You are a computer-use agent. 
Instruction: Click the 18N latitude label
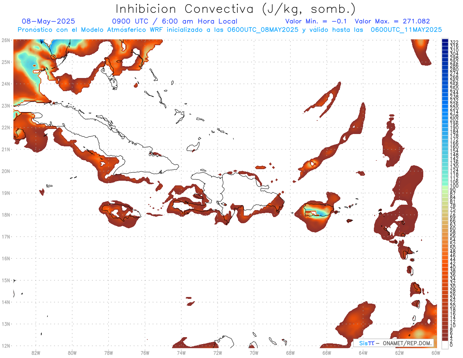point(5,215)
